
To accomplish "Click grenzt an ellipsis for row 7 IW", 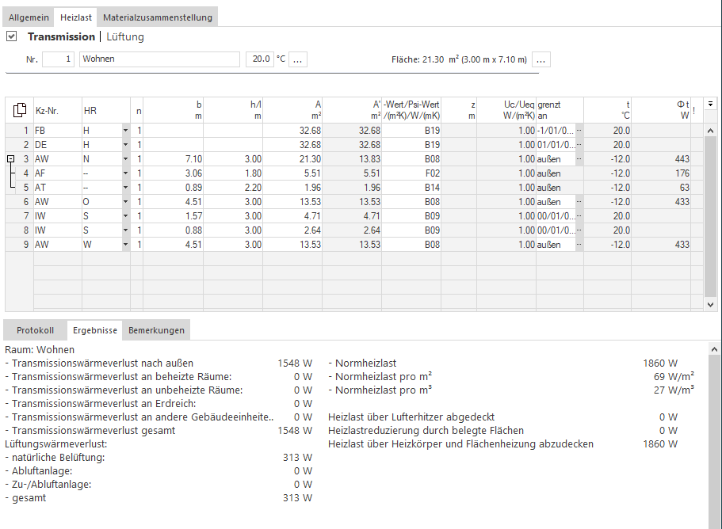I will click(x=579, y=216).
